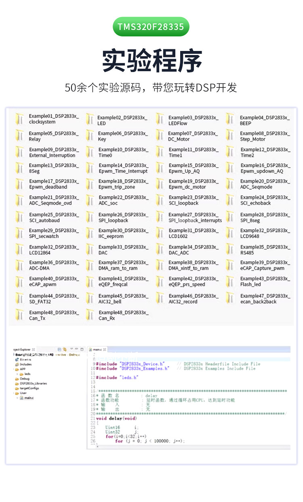This screenshot has height=502, width=303.
Task: Select Example27_DSP2833x_SPI_loopback_interrupts folder name
Action: 195,218
